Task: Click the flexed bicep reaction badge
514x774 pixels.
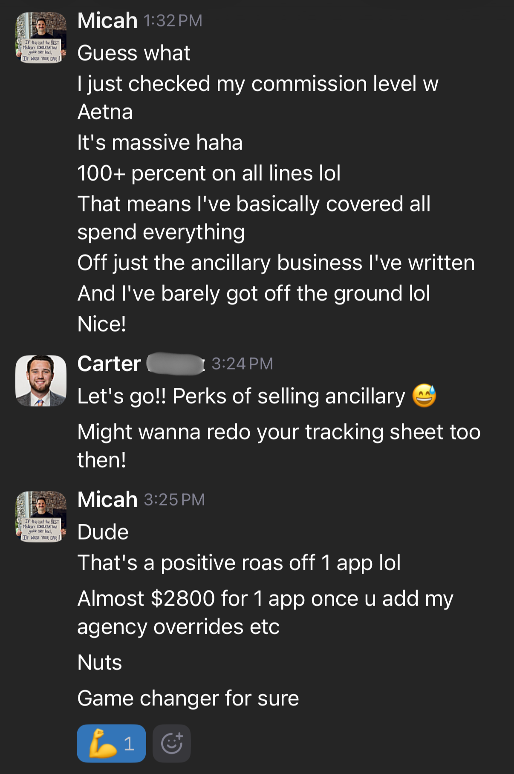Action: 111,743
